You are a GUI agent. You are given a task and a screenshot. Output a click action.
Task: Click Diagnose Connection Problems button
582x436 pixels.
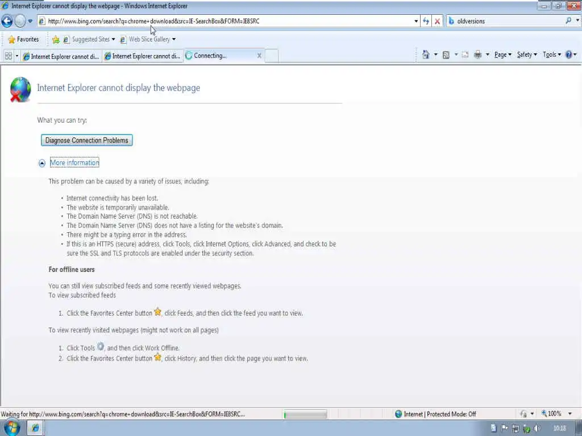click(86, 140)
